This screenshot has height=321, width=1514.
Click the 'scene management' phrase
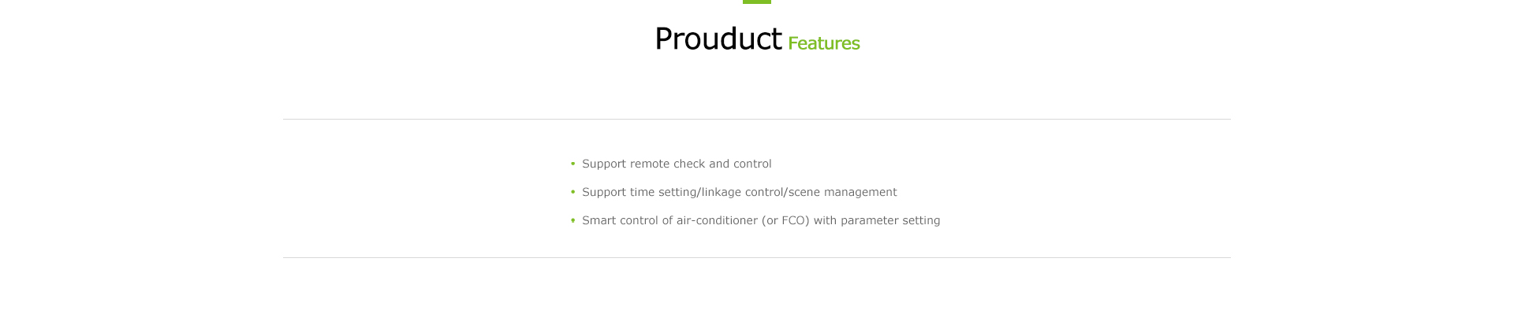point(843,192)
